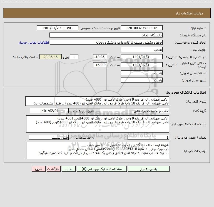This screenshot has height=207, width=214.
Task: Click the 'تعداد / مقدار مورد نیاز:' label
Action: pos(191,138)
